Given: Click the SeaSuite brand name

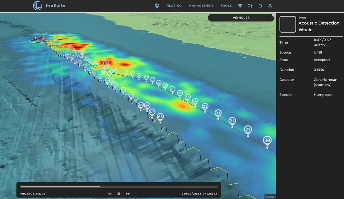Looking at the screenshot, I should pyautogui.click(x=55, y=6).
